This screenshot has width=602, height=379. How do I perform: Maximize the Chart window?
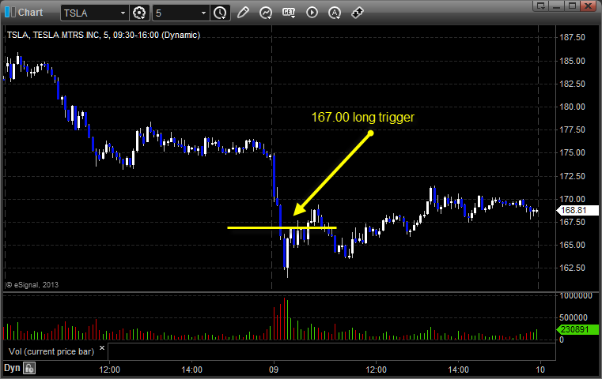(x=572, y=6)
